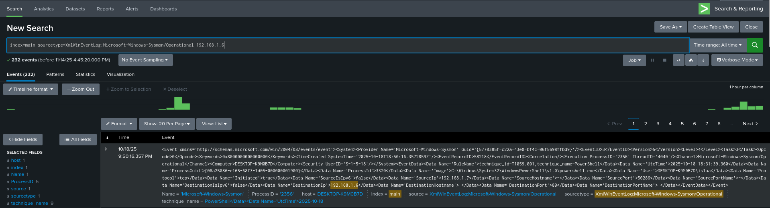Viewport: 770px width, 208px height.
Task: Go to results page 4
Action: click(x=670, y=124)
